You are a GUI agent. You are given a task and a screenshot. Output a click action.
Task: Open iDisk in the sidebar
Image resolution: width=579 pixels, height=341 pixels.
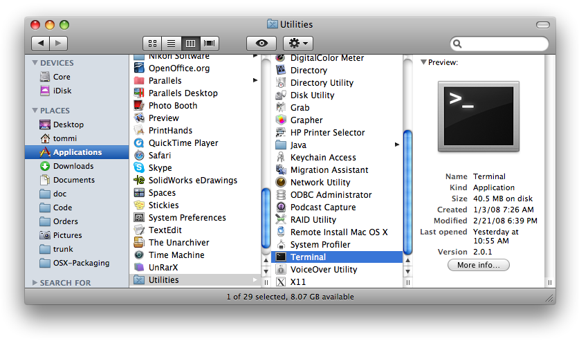point(77,91)
